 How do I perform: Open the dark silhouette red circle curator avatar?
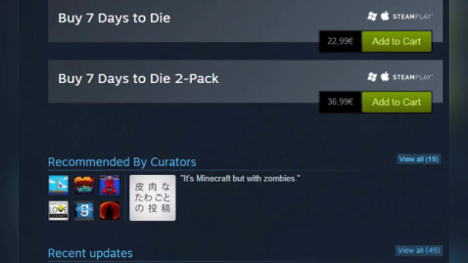(x=110, y=210)
